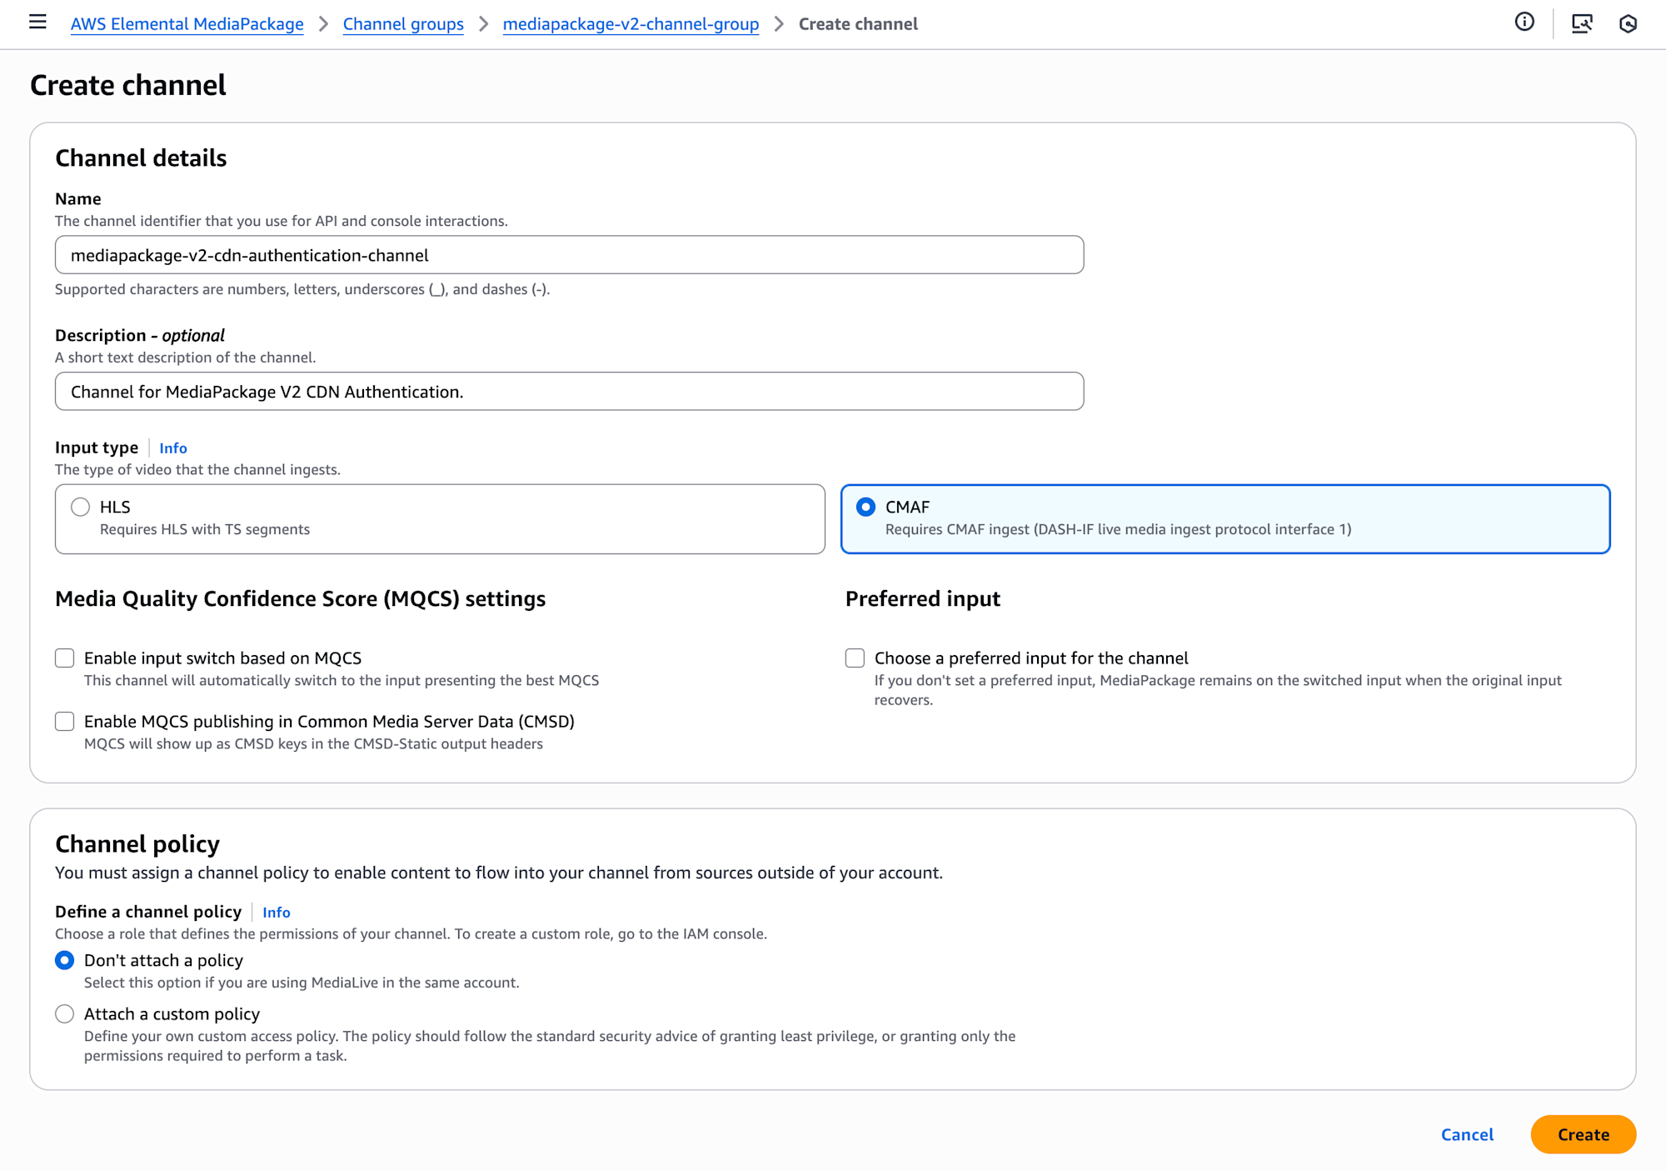Open Channel groups breadcrumb link
The image size is (1666, 1171).
pyautogui.click(x=403, y=24)
